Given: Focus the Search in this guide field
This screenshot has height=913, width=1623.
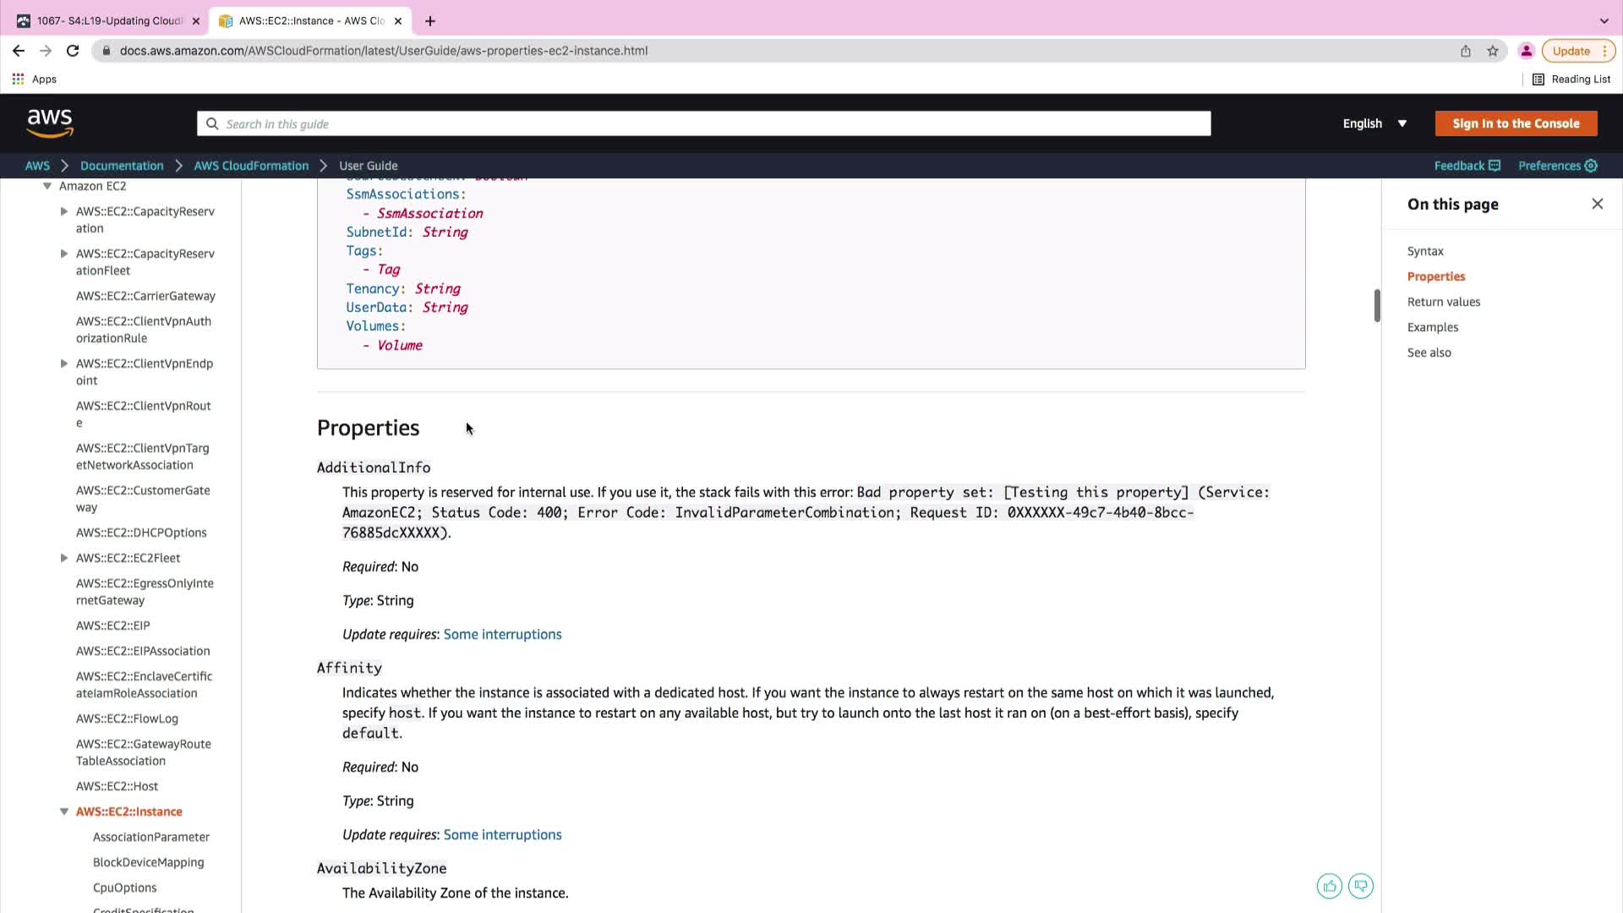Looking at the screenshot, I should click(703, 124).
